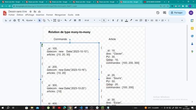
Task: Click the font size field showing 18
Action: point(104,20)
